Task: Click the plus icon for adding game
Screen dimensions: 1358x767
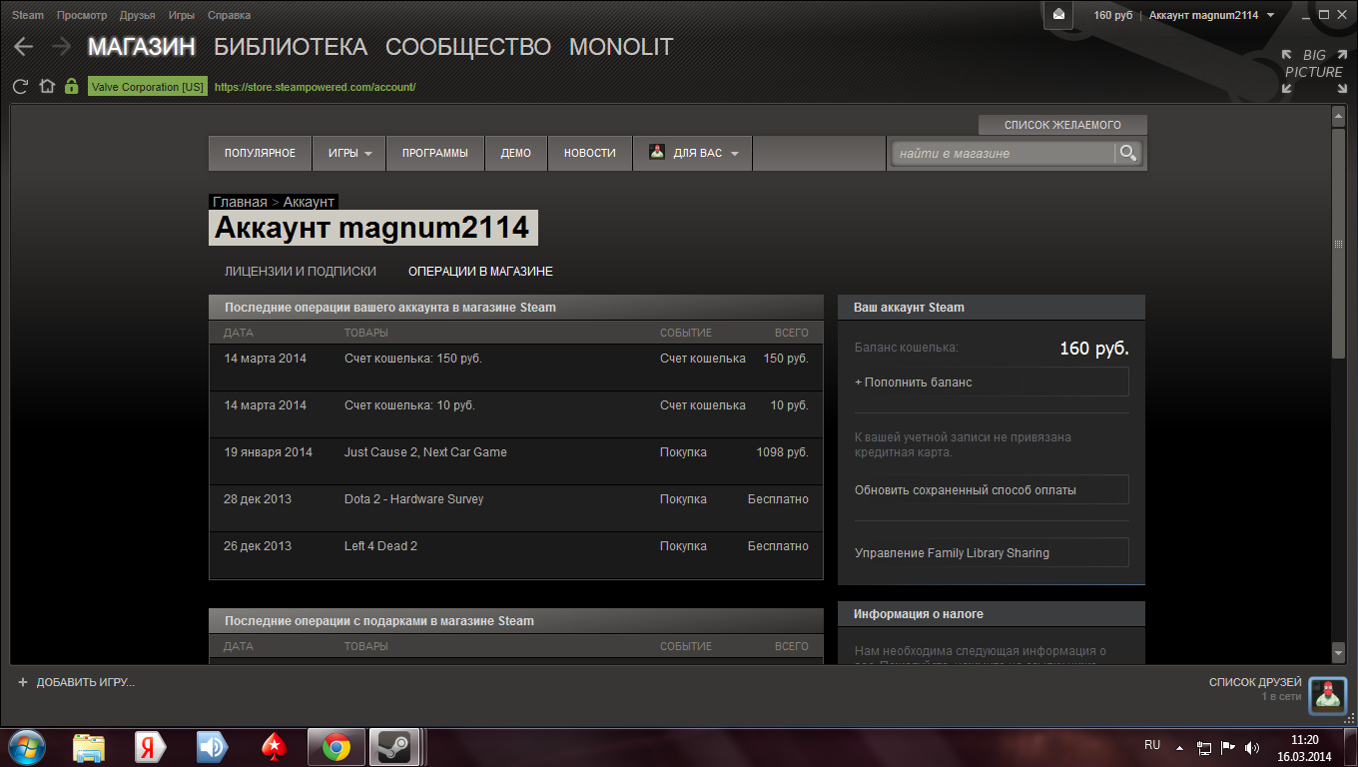Action: (x=23, y=682)
